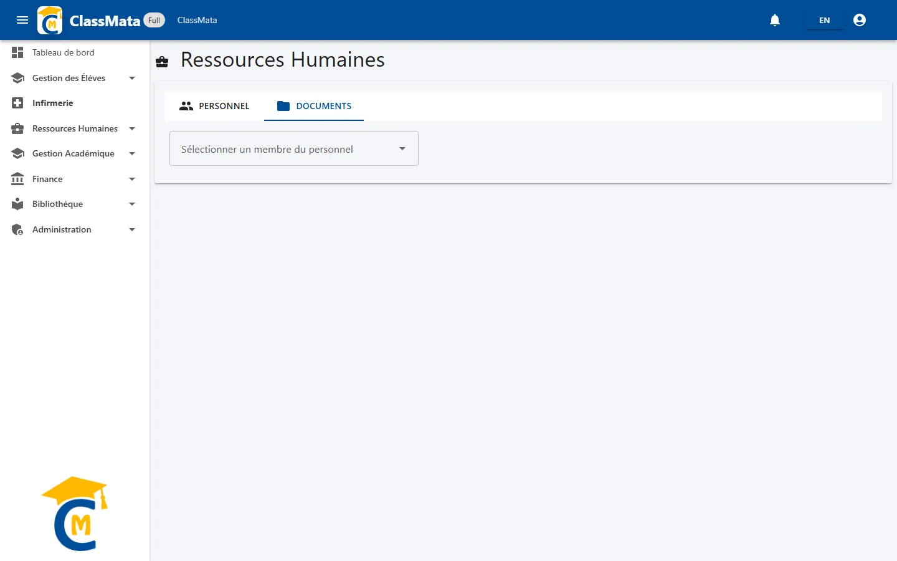Screen dimensions: 897x561
Task: Open the user account icon
Action: click(x=860, y=20)
